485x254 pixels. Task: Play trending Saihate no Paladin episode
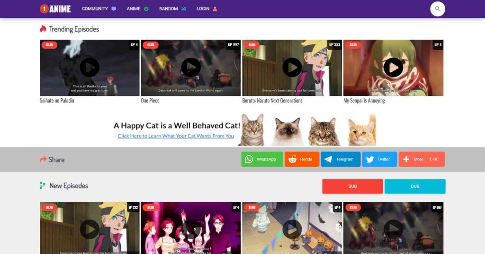coord(90,68)
